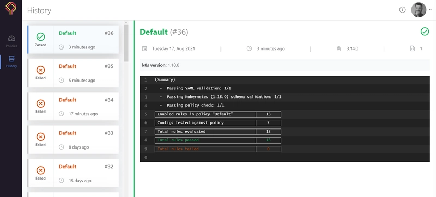The height and width of the screenshot is (197, 436).
Task: Click the calendar icon next to the date
Action: pyautogui.click(x=144, y=48)
